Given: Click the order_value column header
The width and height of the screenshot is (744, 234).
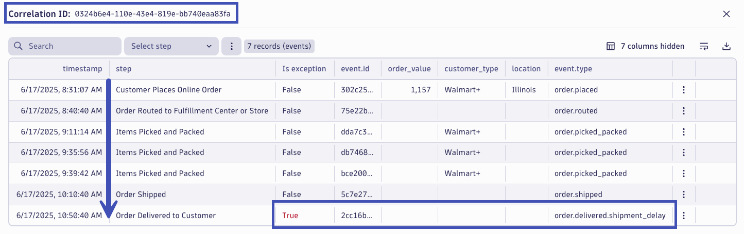Looking at the screenshot, I should [409, 68].
